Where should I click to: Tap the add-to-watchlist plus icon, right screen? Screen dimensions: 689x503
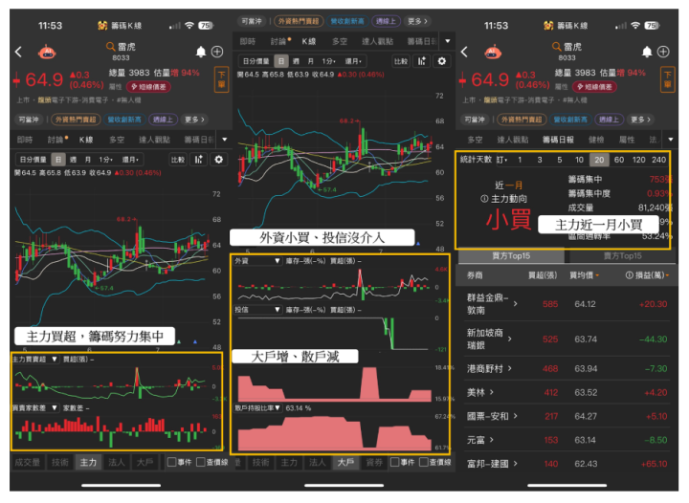pyautogui.click(x=663, y=52)
